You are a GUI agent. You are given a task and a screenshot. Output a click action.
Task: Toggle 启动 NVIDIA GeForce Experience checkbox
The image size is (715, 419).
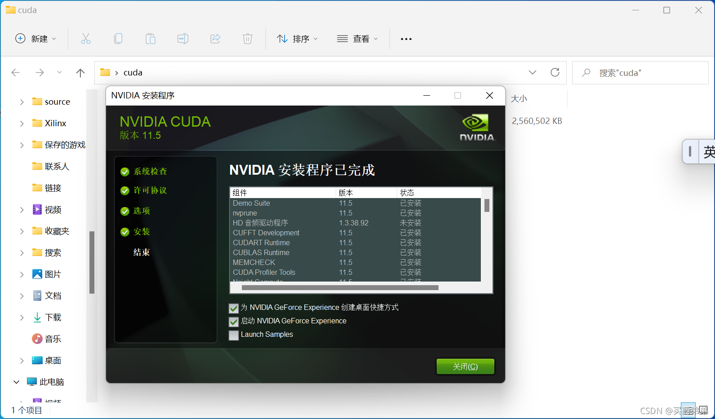234,322
